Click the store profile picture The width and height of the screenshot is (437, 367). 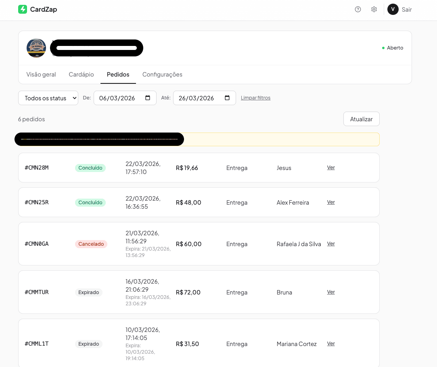(x=36, y=48)
